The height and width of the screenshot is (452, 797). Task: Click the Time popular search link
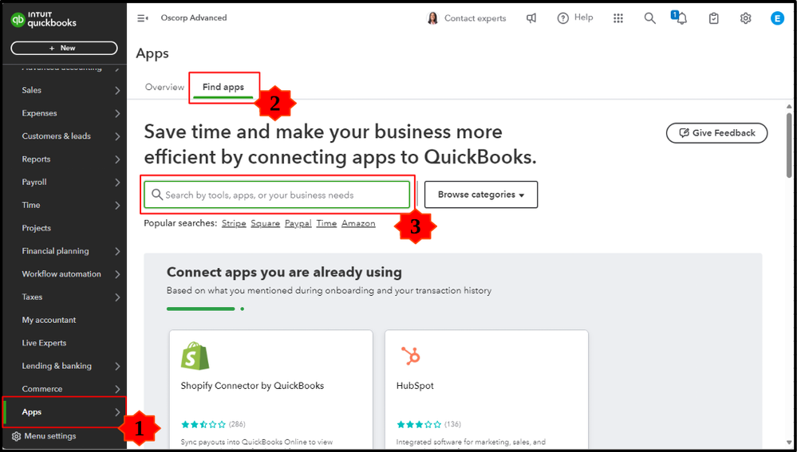[x=326, y=223]
